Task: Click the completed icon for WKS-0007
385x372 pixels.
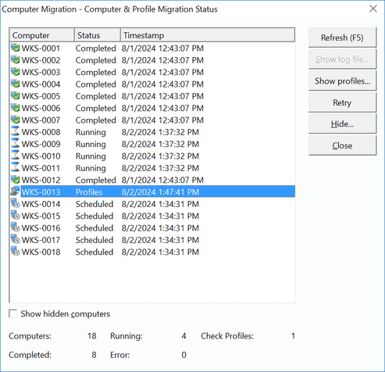Action: (x=16, y=120)
